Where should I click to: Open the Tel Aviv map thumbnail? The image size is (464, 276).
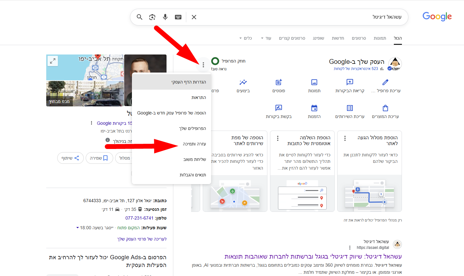click(85, 67)
